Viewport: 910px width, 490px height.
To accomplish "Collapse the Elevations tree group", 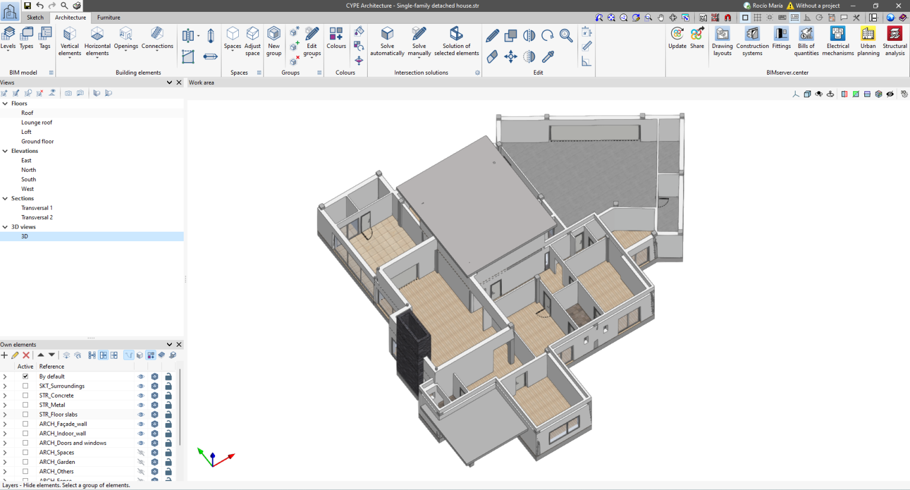I will (x=5, y=151).
